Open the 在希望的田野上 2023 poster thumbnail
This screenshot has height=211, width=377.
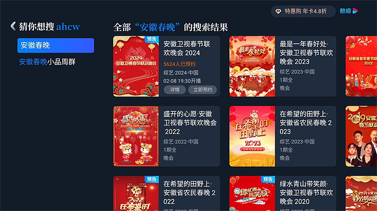[252, 136]
